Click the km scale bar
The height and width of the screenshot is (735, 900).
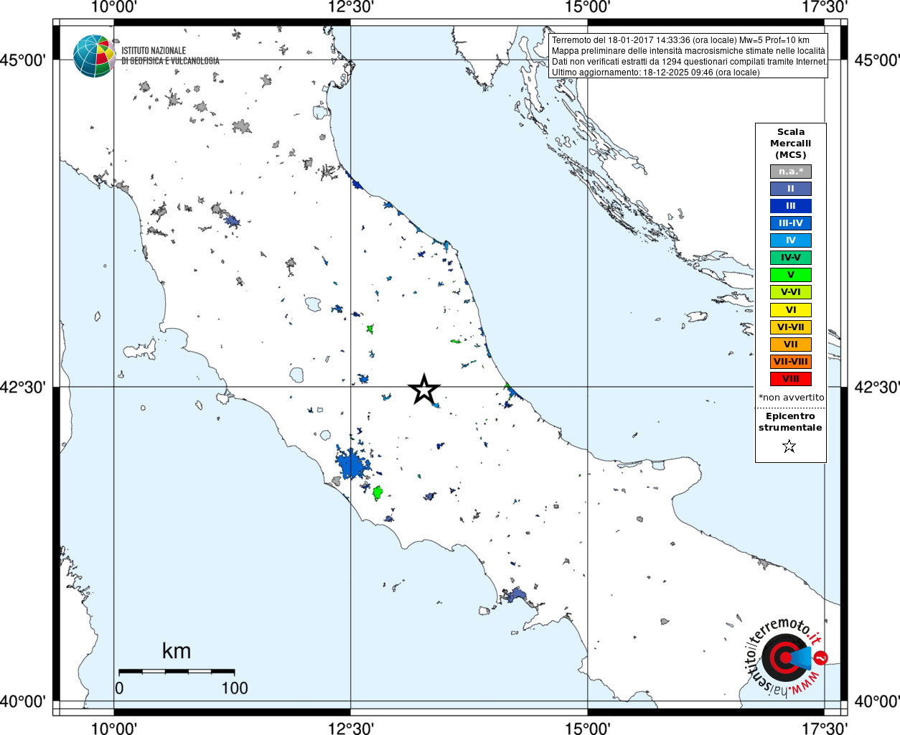click(177, 672)
